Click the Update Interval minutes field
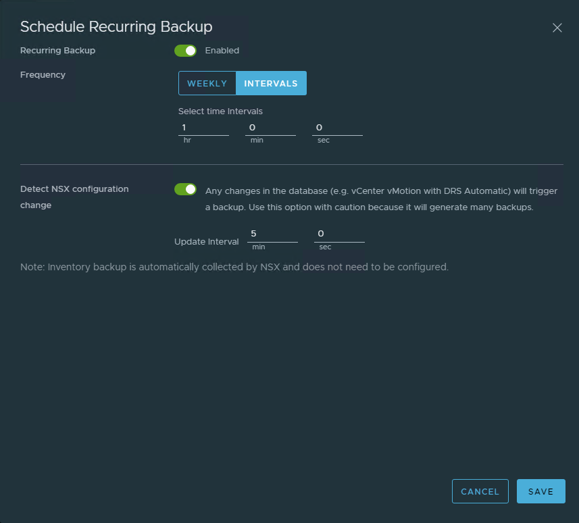This screenshot has height=523, width=579. click(x=272, y=234)
